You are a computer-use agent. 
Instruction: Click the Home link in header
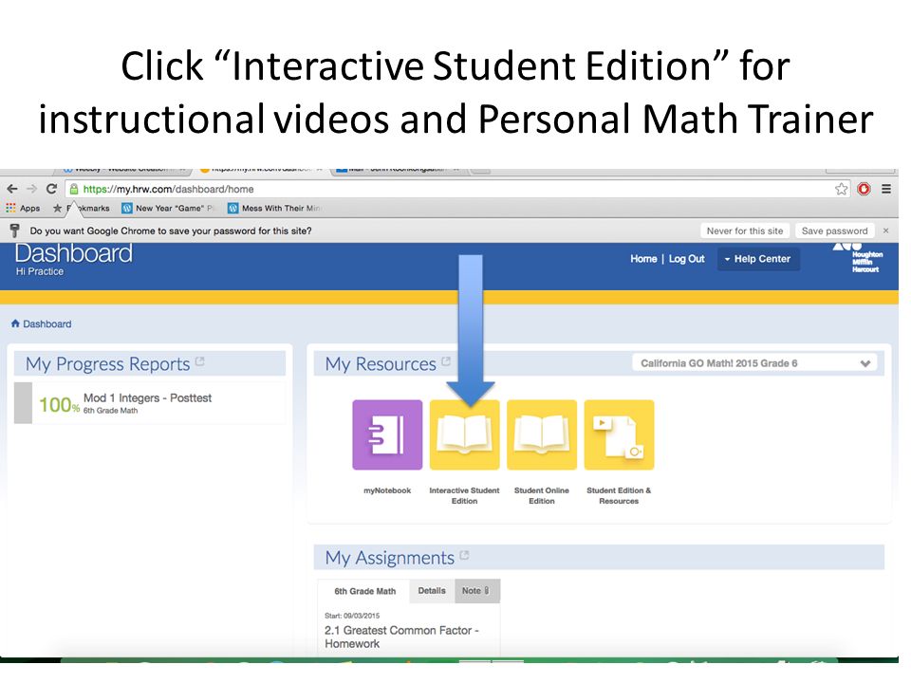click(643, 259)
